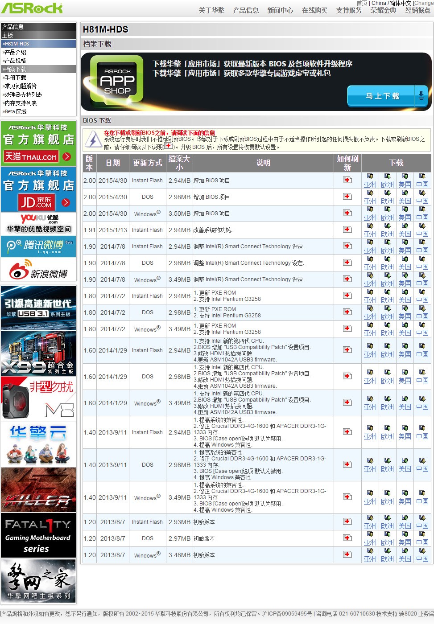434x624 pixels.
Task: Open how-to-flash icon for 1.40 Instant Flash row
Action: coord(347,432)
